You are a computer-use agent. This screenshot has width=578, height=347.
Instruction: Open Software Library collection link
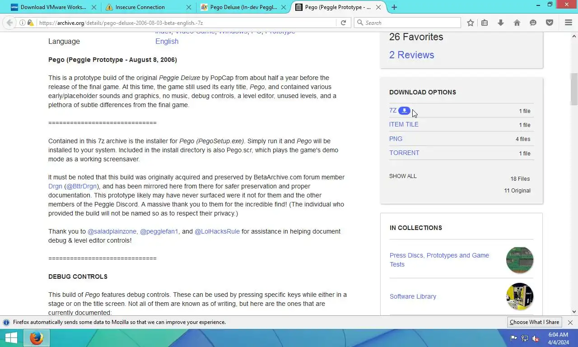(x=413, y=296)
